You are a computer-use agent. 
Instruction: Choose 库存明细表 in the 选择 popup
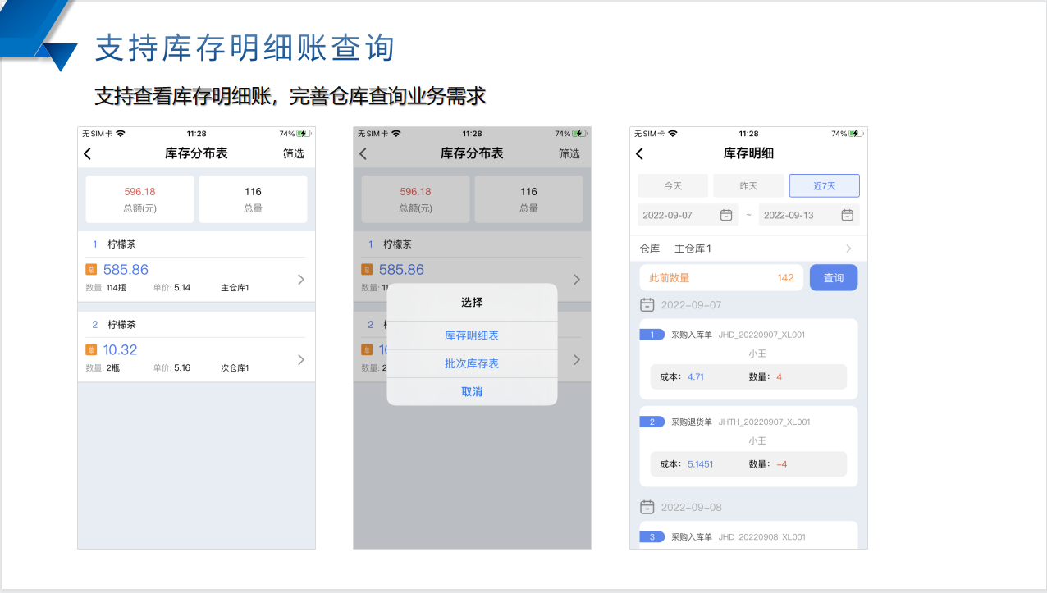point(472,335)
